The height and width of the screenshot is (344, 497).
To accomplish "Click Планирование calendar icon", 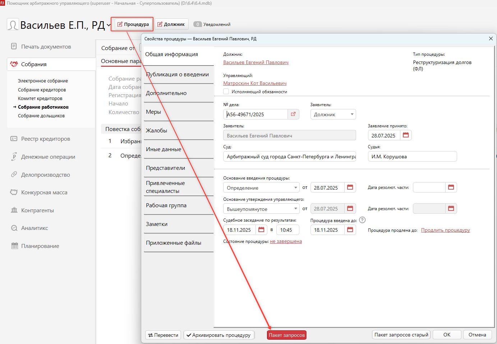I will coord(14,246).
